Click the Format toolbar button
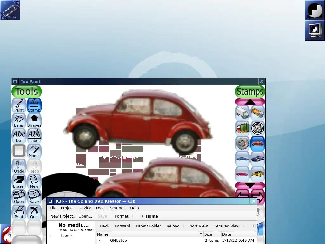This screenshot has width=325, height=244. tap(122, 216)
